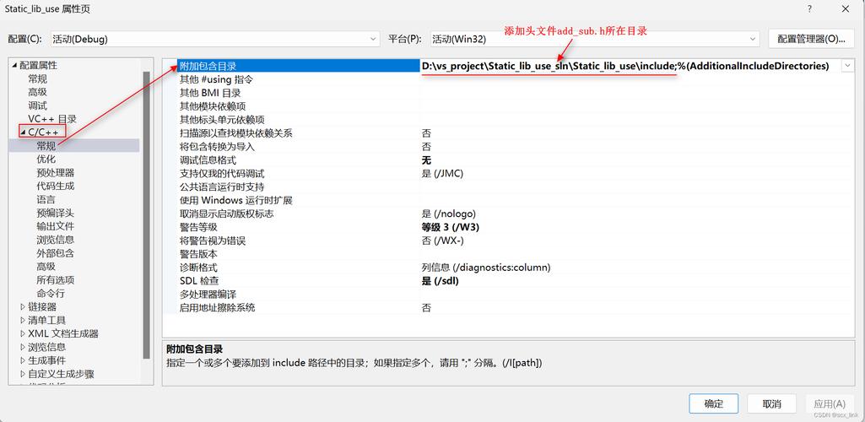Select 常规 under C/C++

pyautogui.click(x=46, y=146)
